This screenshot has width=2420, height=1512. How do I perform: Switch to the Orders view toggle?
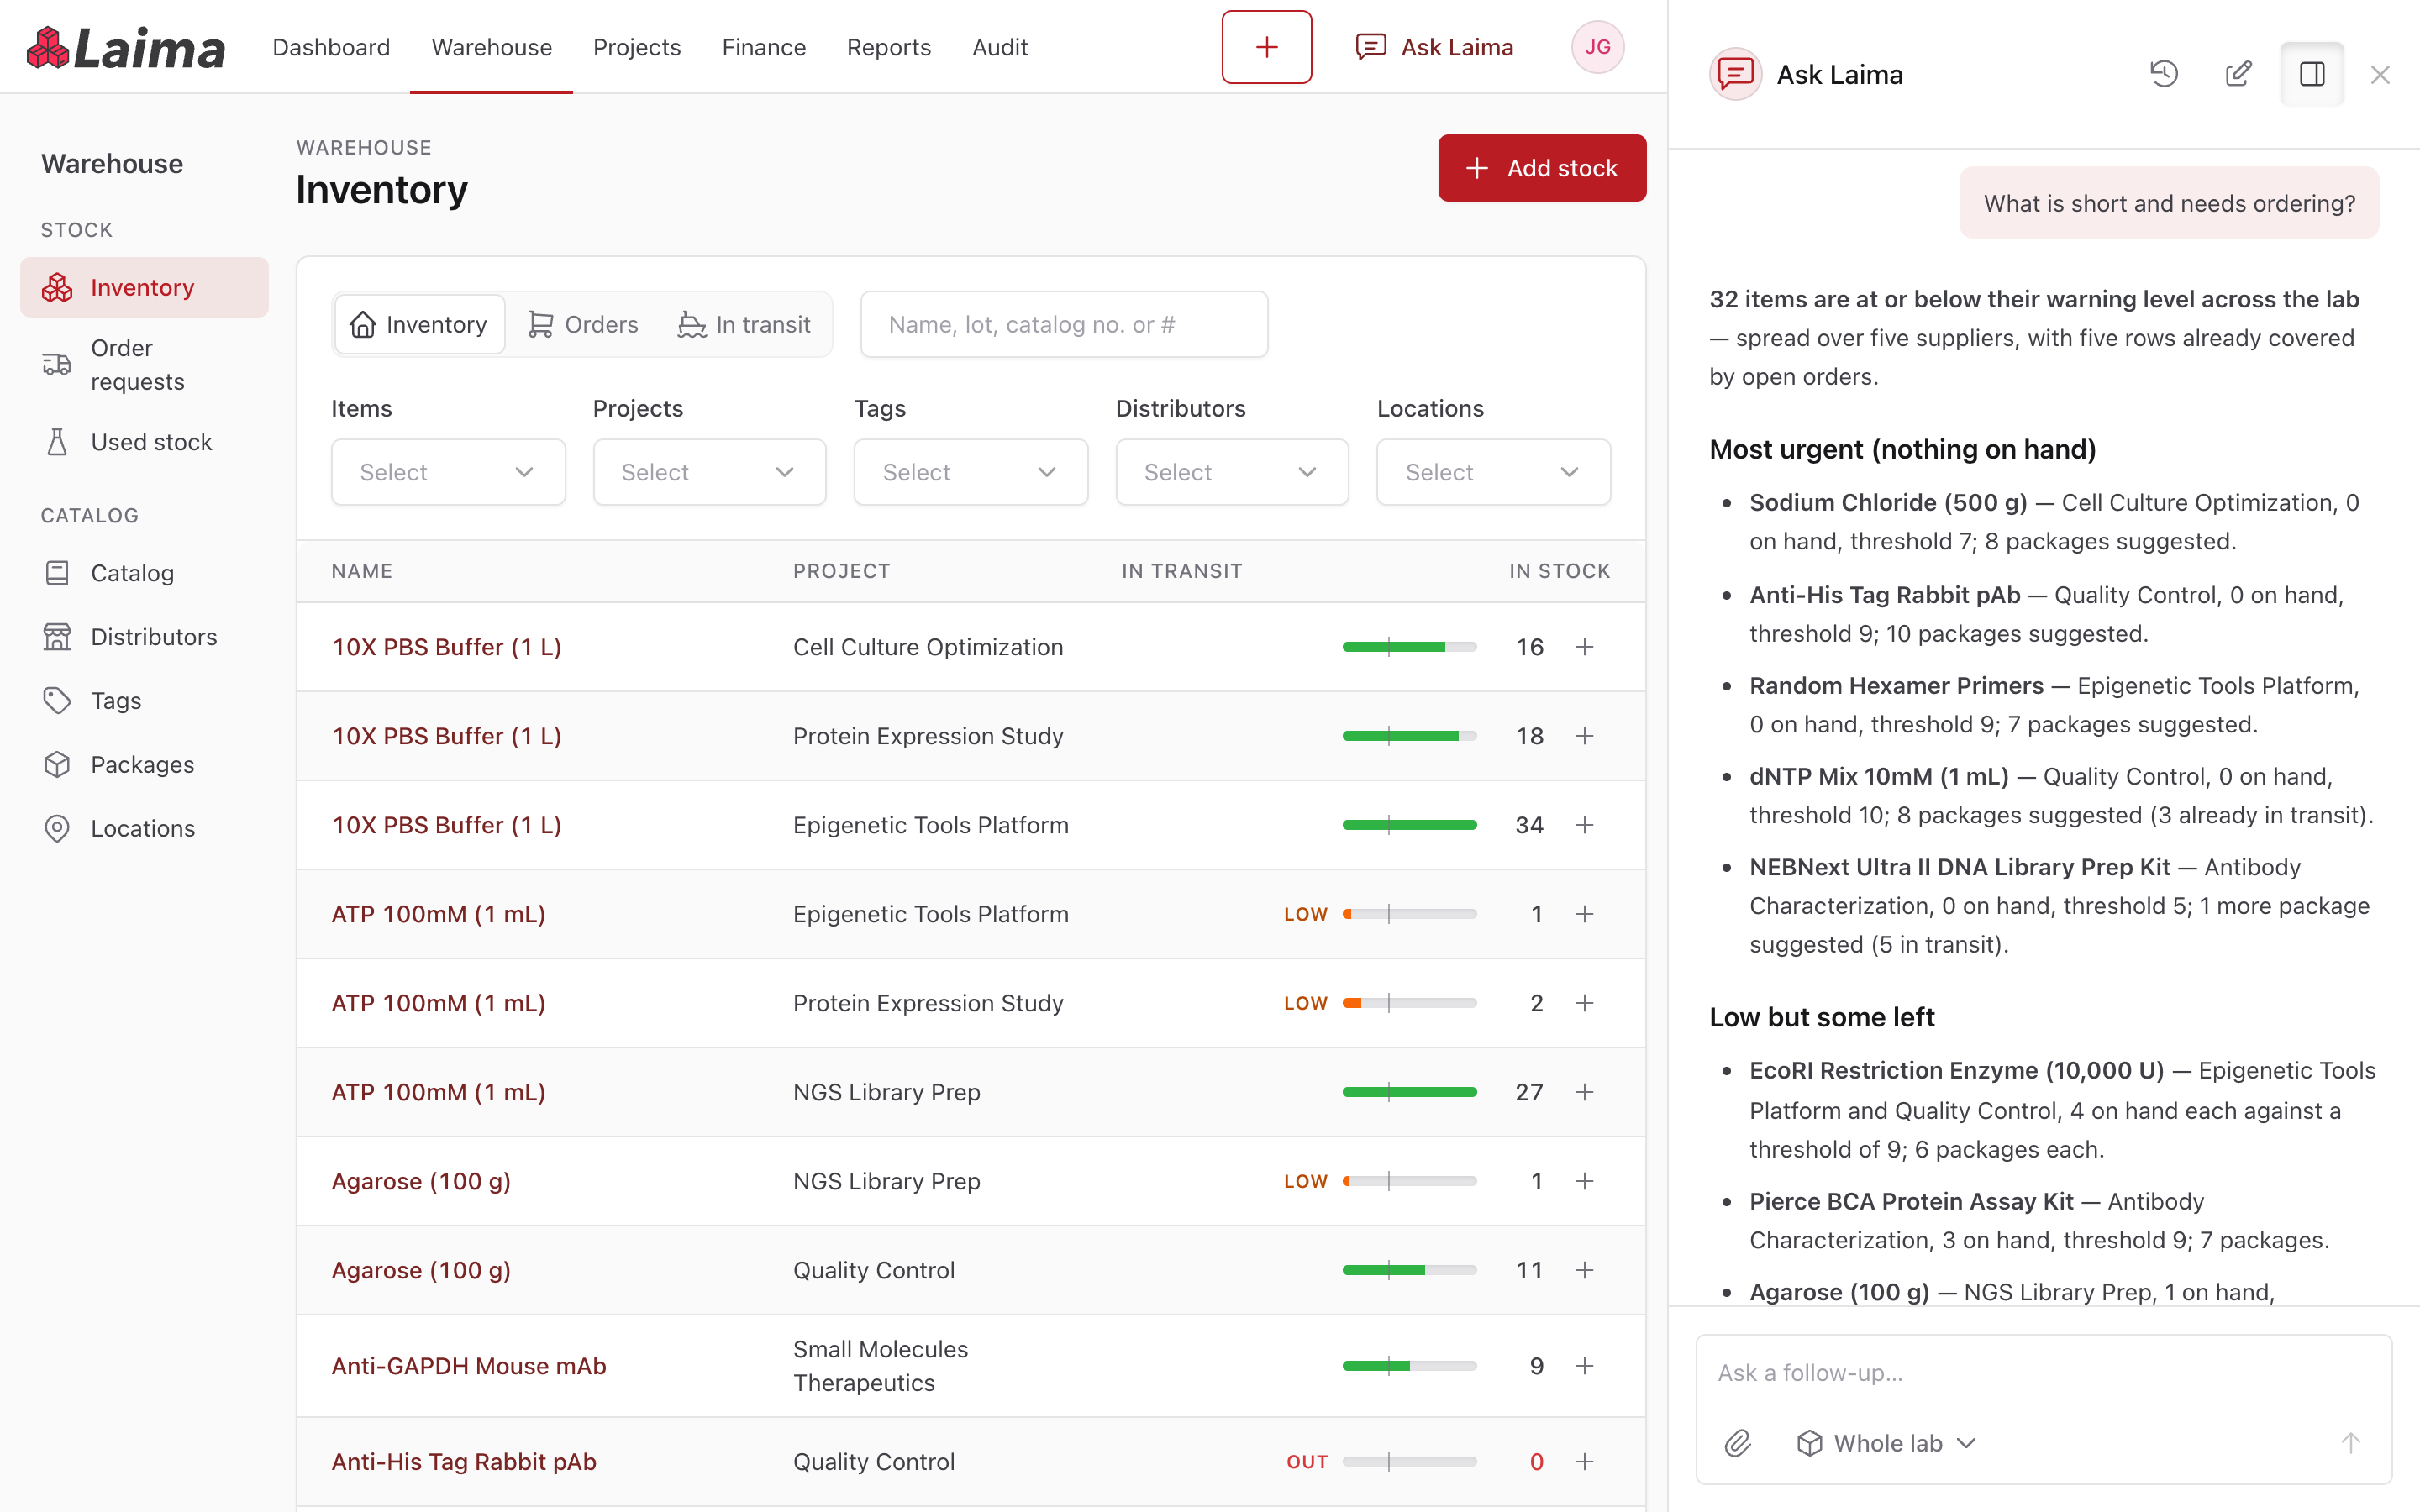coord(583,324)
